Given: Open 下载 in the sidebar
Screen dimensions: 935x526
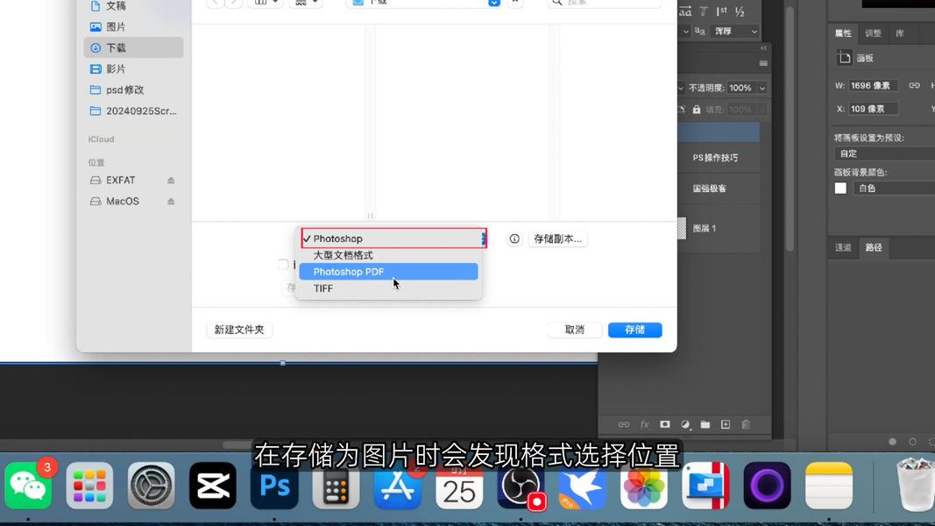Looking at the screenshot, I should (x=133, y=47).
